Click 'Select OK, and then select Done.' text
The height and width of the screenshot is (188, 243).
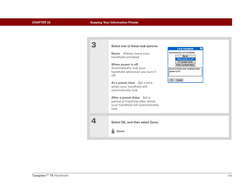tap(135, 122)
